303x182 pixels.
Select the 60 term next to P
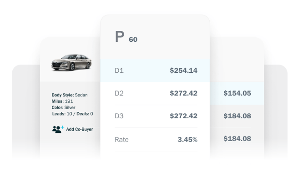coord(133,40)
